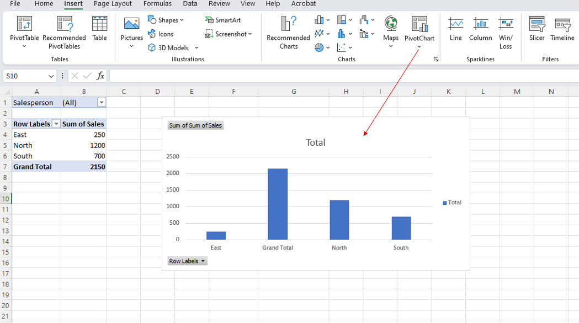Expand the Shapes gallery dropdown
This screenshot has height=323, width=579.
pyautogui.click(x=180, y=20)
